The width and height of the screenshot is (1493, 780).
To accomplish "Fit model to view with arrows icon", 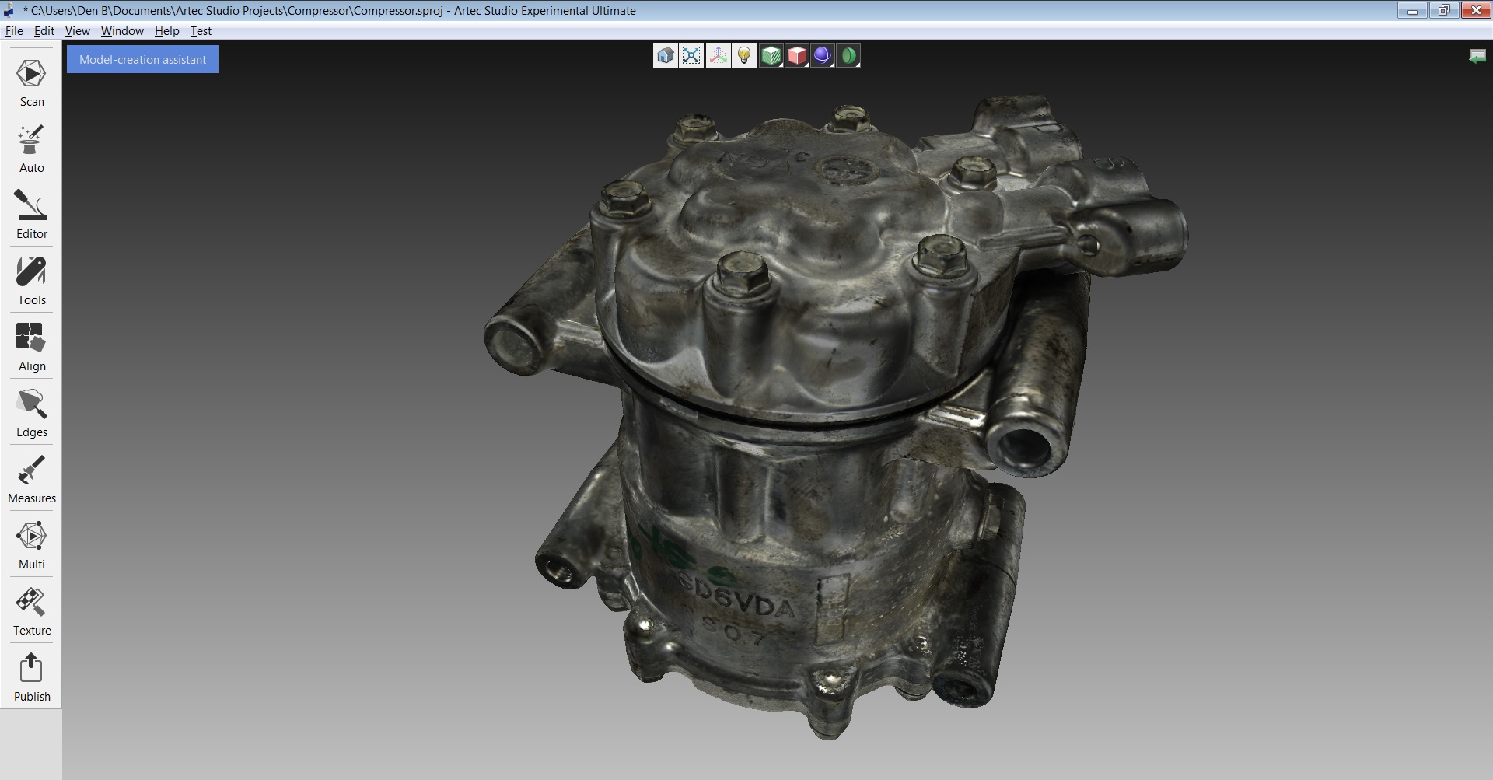I will point(691,55).
